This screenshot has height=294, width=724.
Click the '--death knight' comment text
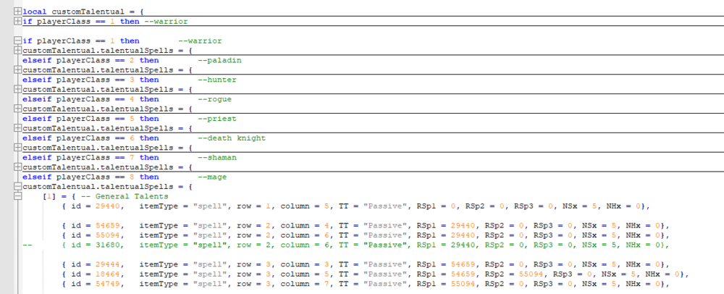(x=232, y=138)
